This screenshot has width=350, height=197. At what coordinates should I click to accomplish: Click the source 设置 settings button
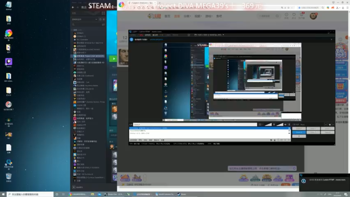point(162,140)
